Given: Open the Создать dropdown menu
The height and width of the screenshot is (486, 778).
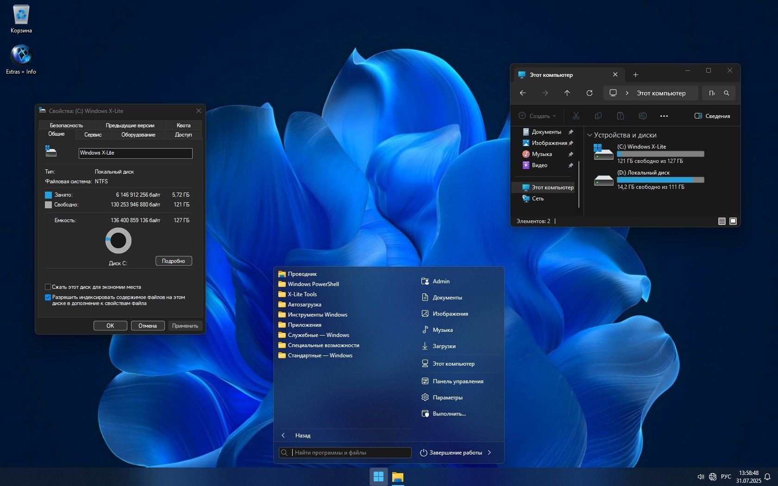Looking at the screenshot, I should coord(537,116).
